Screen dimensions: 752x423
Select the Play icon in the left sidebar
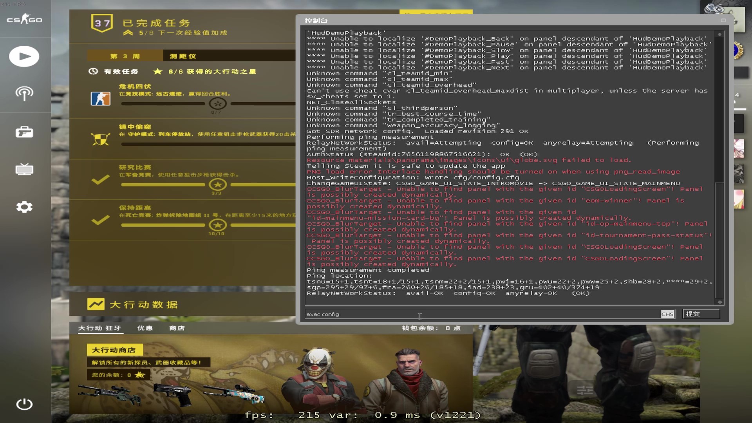pos(24,56)
